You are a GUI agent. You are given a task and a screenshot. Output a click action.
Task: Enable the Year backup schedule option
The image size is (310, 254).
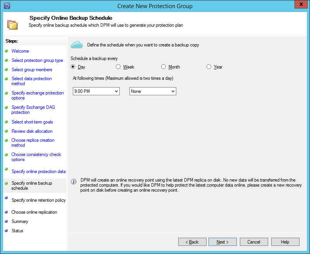(x=208, y=67)
